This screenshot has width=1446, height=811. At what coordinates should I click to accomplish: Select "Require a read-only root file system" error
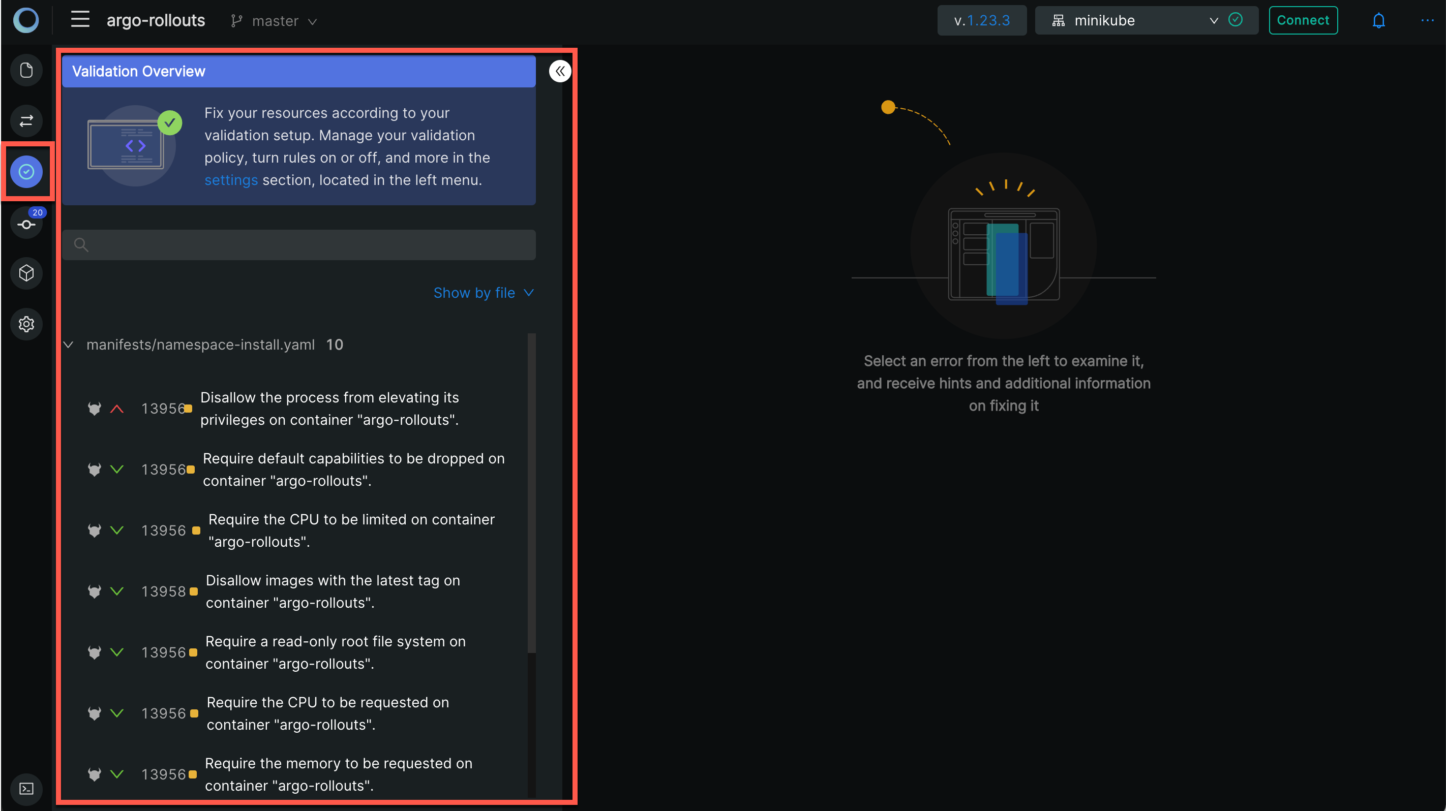pos(336,652)
